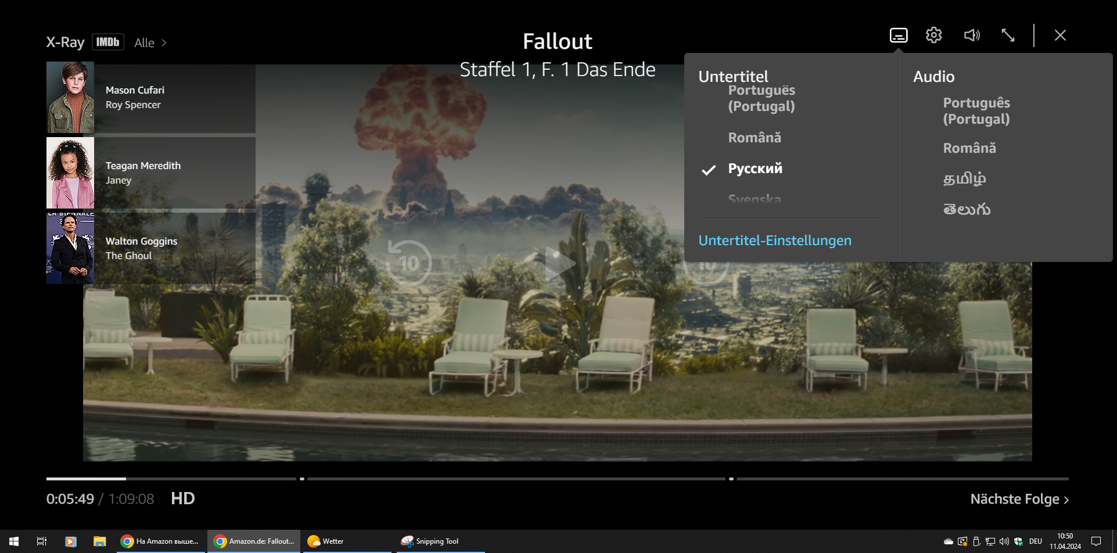Select Română subtitles

pyautogui.click(x=755, y=138)
